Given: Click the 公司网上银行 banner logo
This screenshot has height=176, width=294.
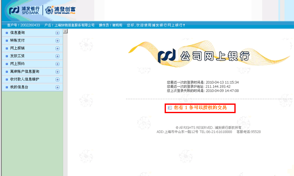Looking at the screenshot, I should coord(204,56).
